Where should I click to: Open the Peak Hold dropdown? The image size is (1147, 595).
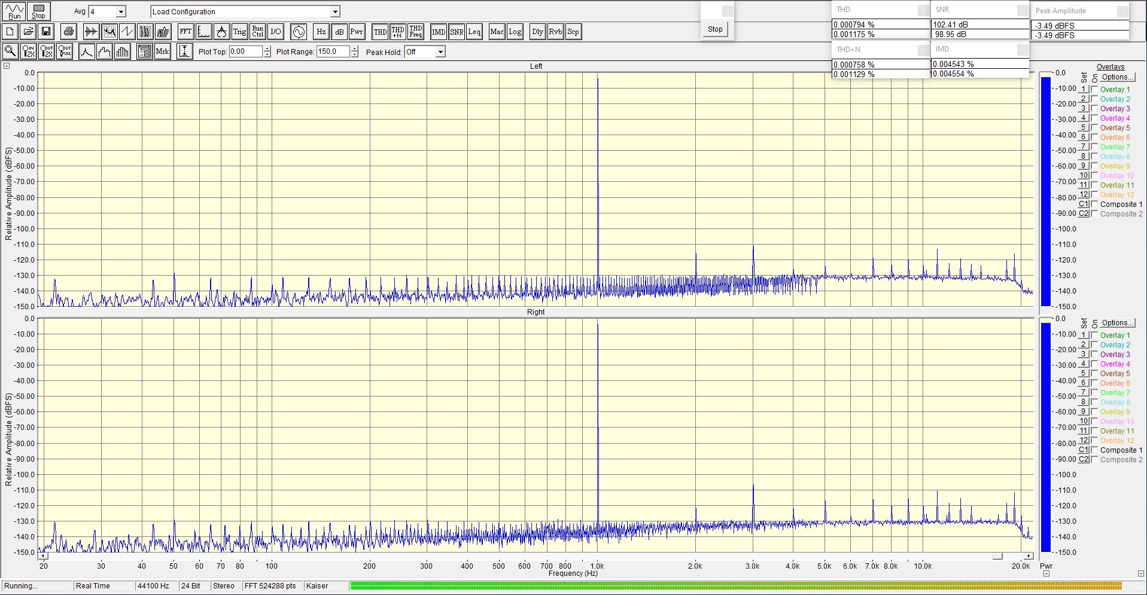coord(440,52)
